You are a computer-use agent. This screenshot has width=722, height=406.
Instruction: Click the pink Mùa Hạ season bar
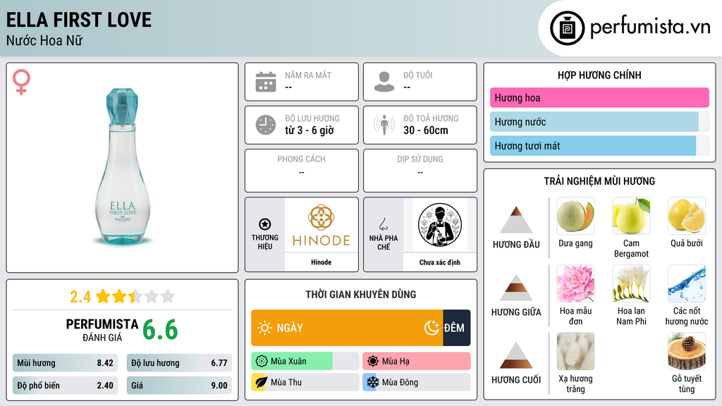417,362
